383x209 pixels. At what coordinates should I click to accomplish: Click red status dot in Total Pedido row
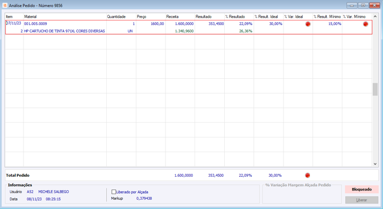(307, 175)
